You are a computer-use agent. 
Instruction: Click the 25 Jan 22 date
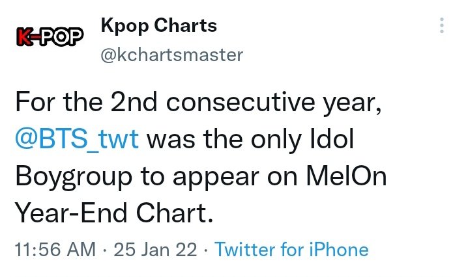(x=155, y=249)
